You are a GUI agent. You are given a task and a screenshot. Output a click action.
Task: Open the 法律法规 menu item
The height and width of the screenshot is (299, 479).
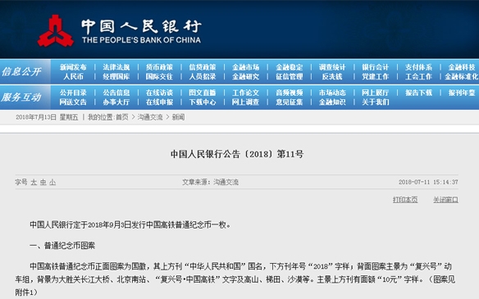click(x=116, y=67)
